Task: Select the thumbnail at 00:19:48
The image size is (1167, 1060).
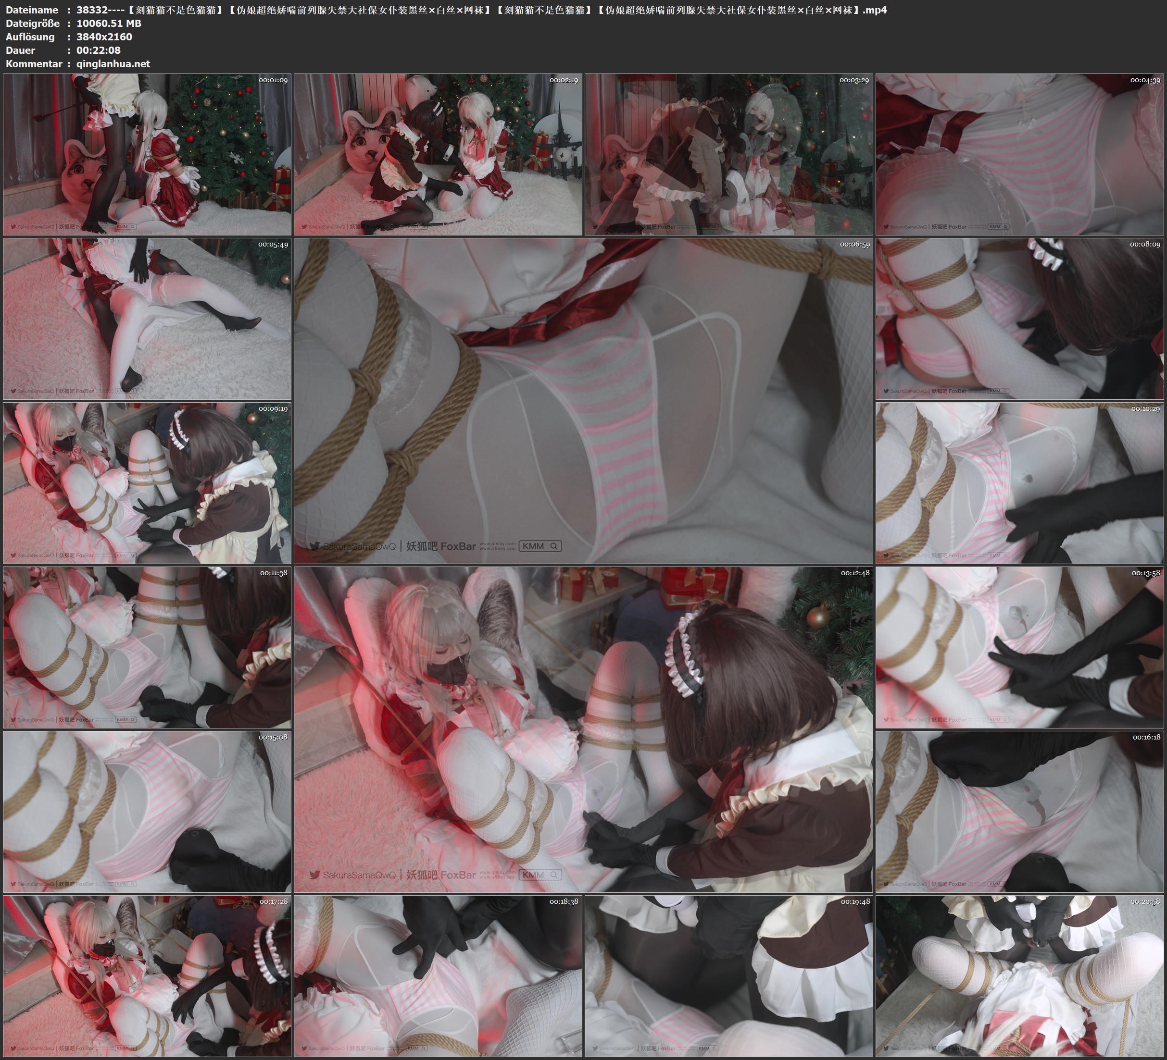Action: click(x=728, y=976)
